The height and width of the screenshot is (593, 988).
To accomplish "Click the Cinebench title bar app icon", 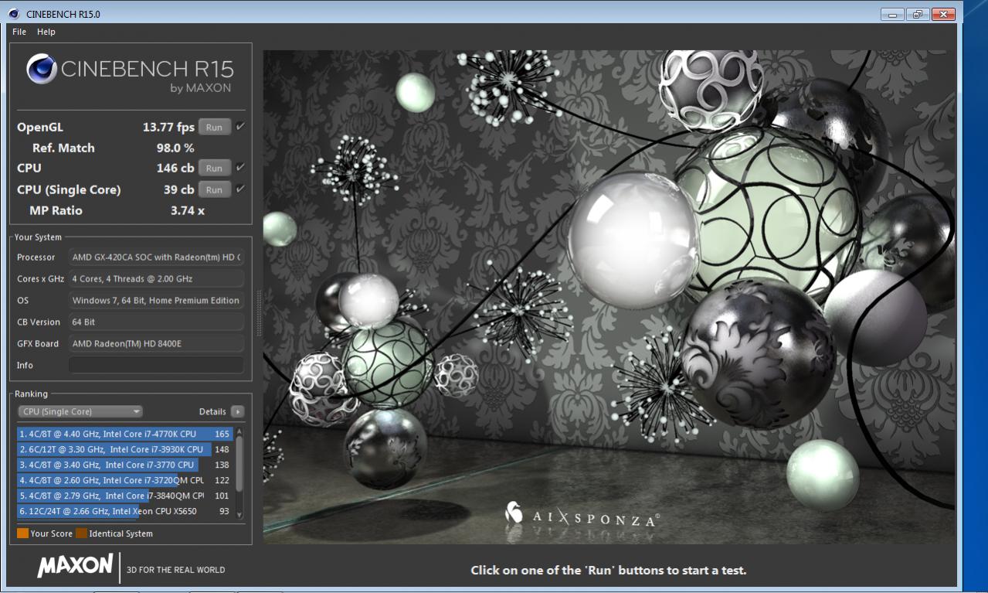I will click(13, 14).
